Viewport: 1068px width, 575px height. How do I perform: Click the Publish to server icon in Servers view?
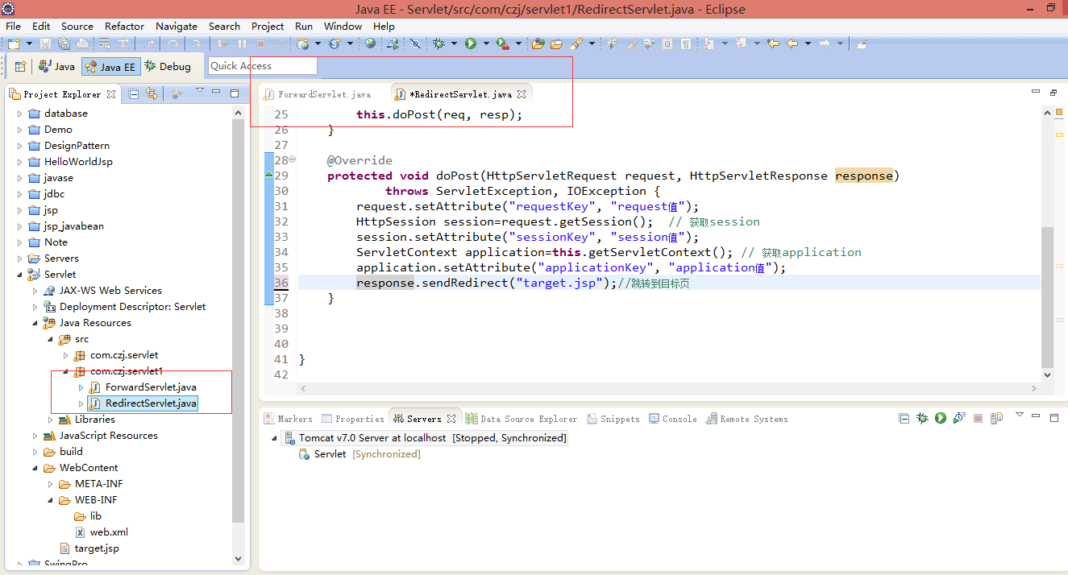(996, 418)
